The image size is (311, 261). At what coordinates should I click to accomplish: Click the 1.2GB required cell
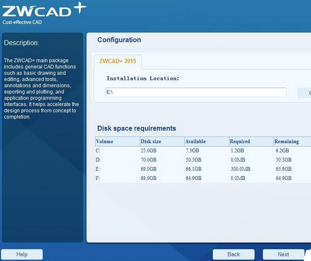[237, 151]
